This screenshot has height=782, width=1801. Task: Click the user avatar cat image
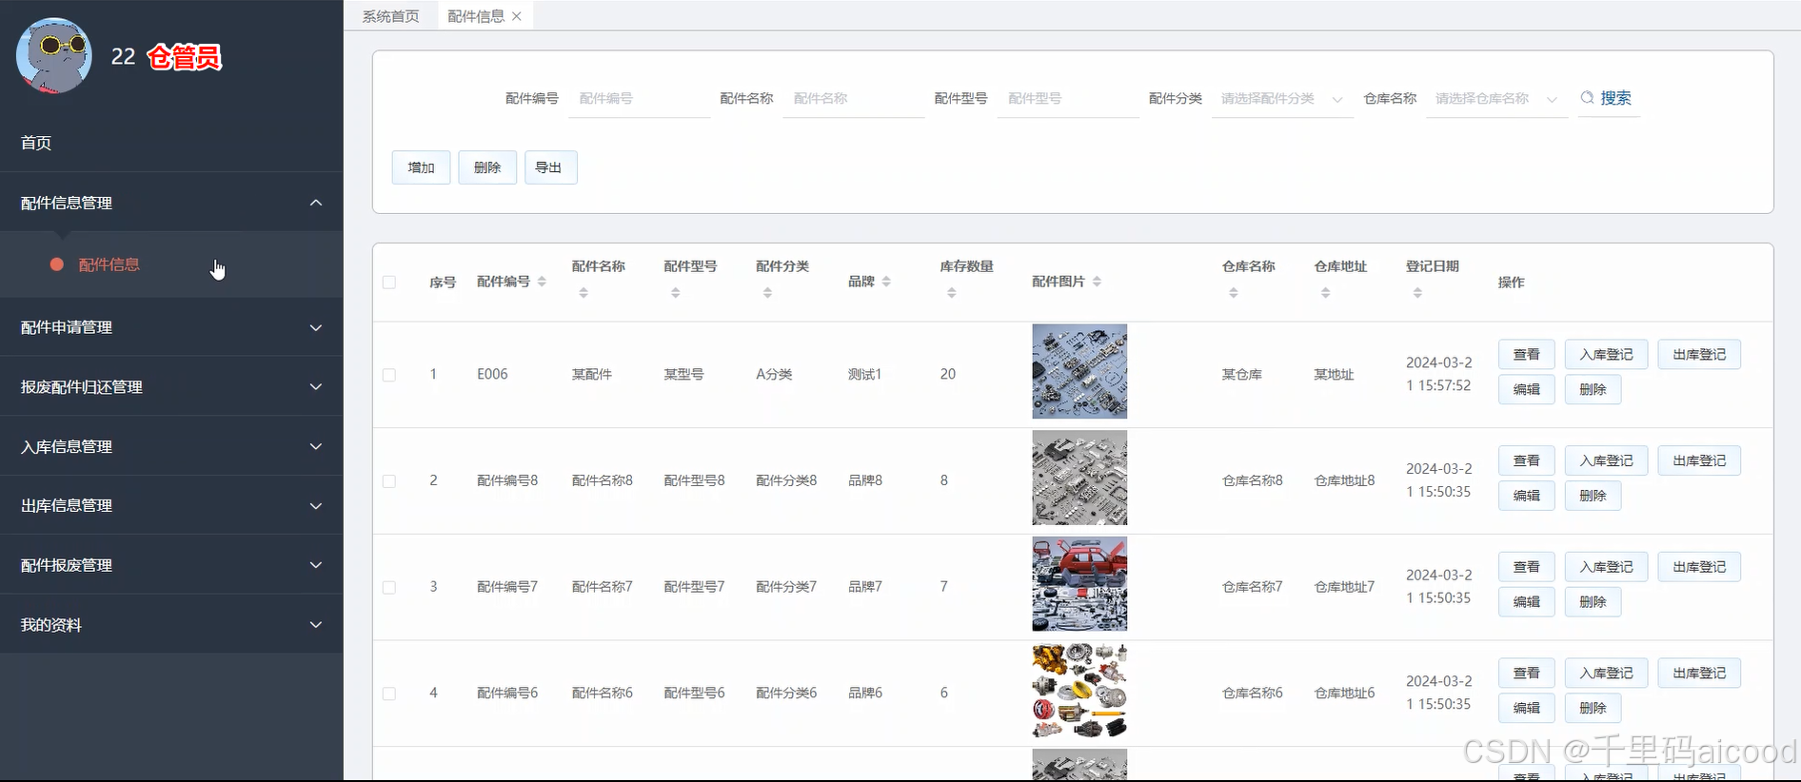click(54, 56)
